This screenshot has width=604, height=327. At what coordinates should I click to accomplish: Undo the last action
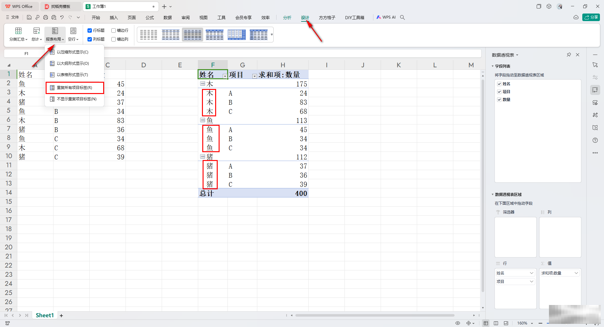pos(62,17)
